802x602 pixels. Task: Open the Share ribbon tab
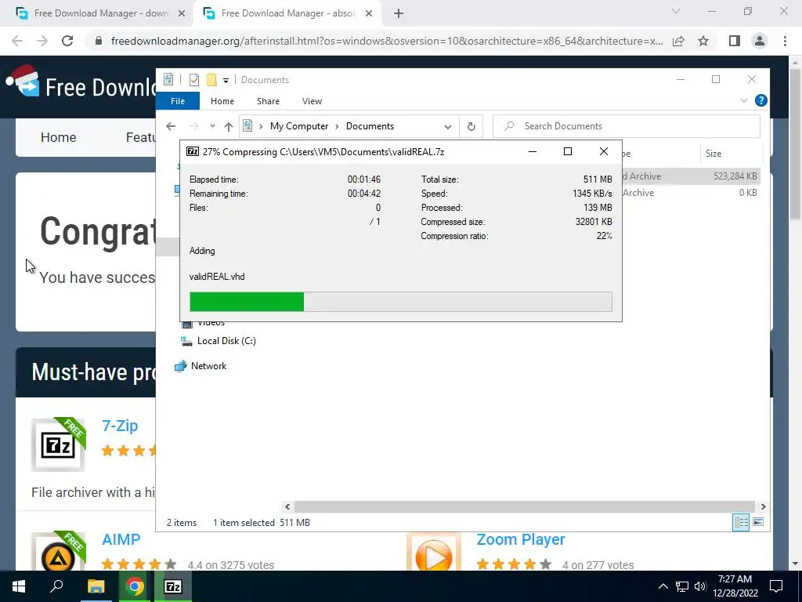coord(268,101)
